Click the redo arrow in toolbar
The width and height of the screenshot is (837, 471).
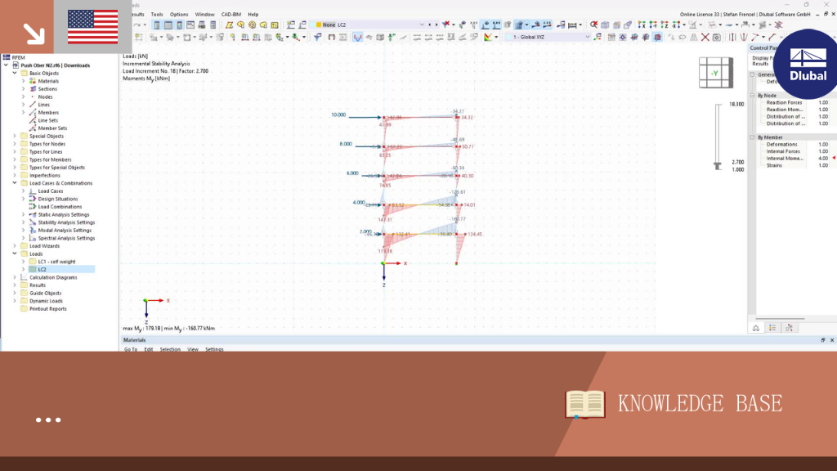137,25
